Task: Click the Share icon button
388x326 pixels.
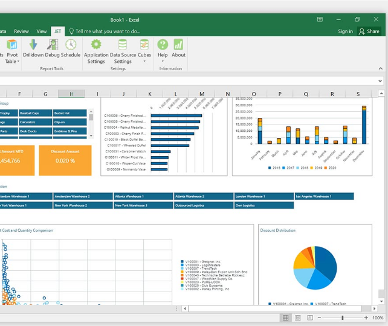Action: pos(369,31)
